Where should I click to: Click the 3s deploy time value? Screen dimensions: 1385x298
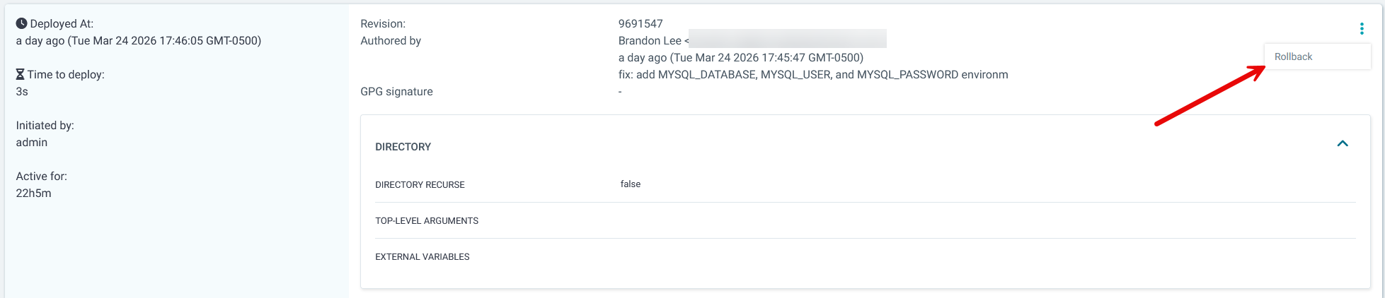click(22, 92)
